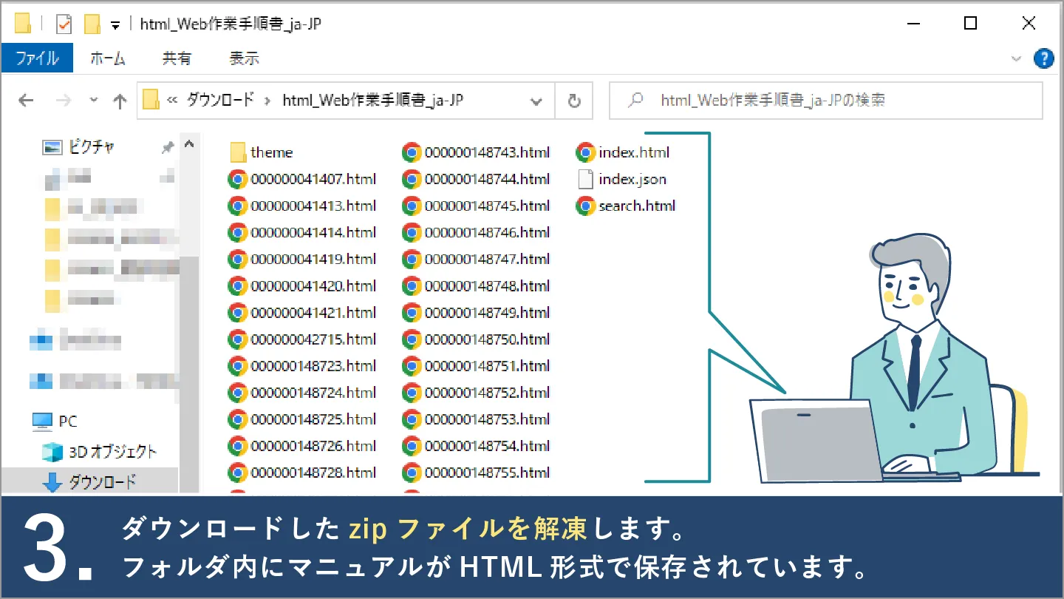
Task: Select ダウンロード in the navigation pane
Action: coord(102,482)
